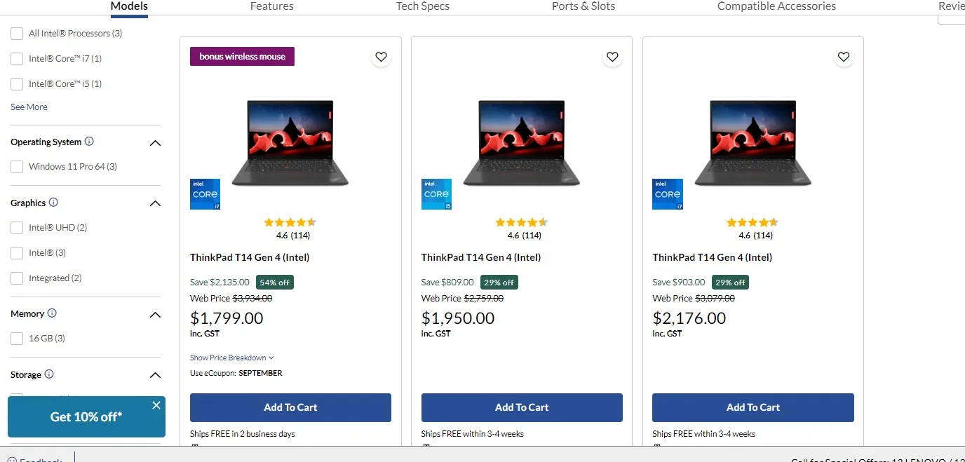Viewport: 965px width, 462px height.
Task: Open the $2,176.00 ThinkPad product image
Action: click(753, 143)
